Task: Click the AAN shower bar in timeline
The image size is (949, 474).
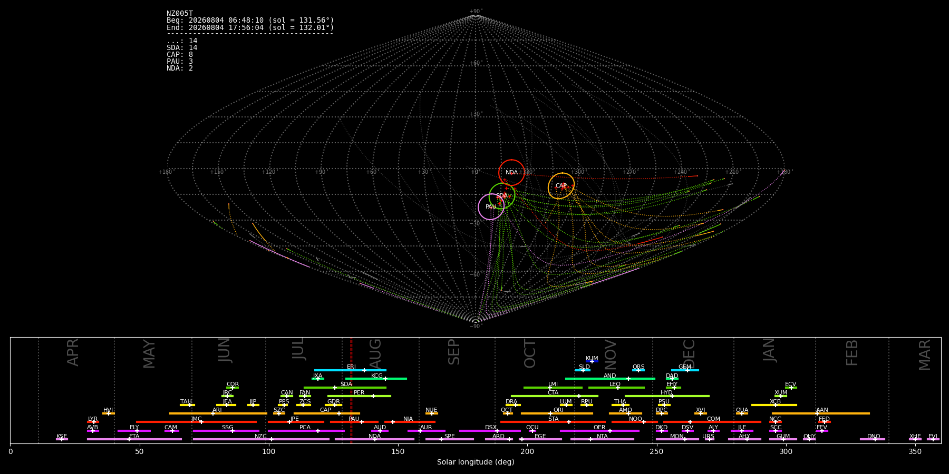Action: 821,413
